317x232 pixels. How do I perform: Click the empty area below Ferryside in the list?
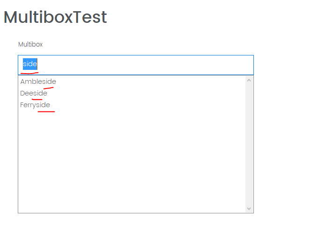(131, 161)
